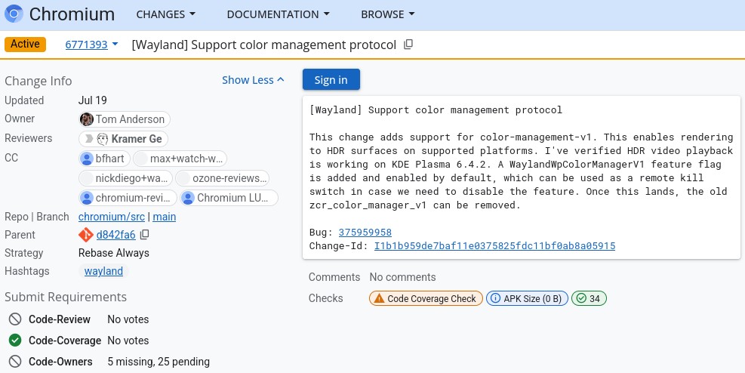The height and width of the screenshot is (373, 745).
Task: Click the Chromium logo icon
Action: point(14,14)
